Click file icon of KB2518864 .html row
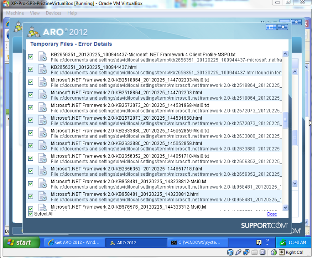312x258 pixels. [x=42, y=95]
